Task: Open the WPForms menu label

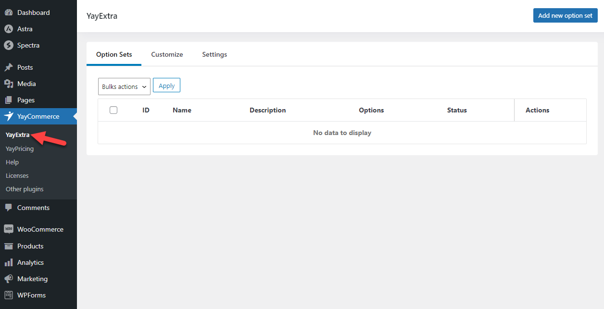Action: coord(31,295)
